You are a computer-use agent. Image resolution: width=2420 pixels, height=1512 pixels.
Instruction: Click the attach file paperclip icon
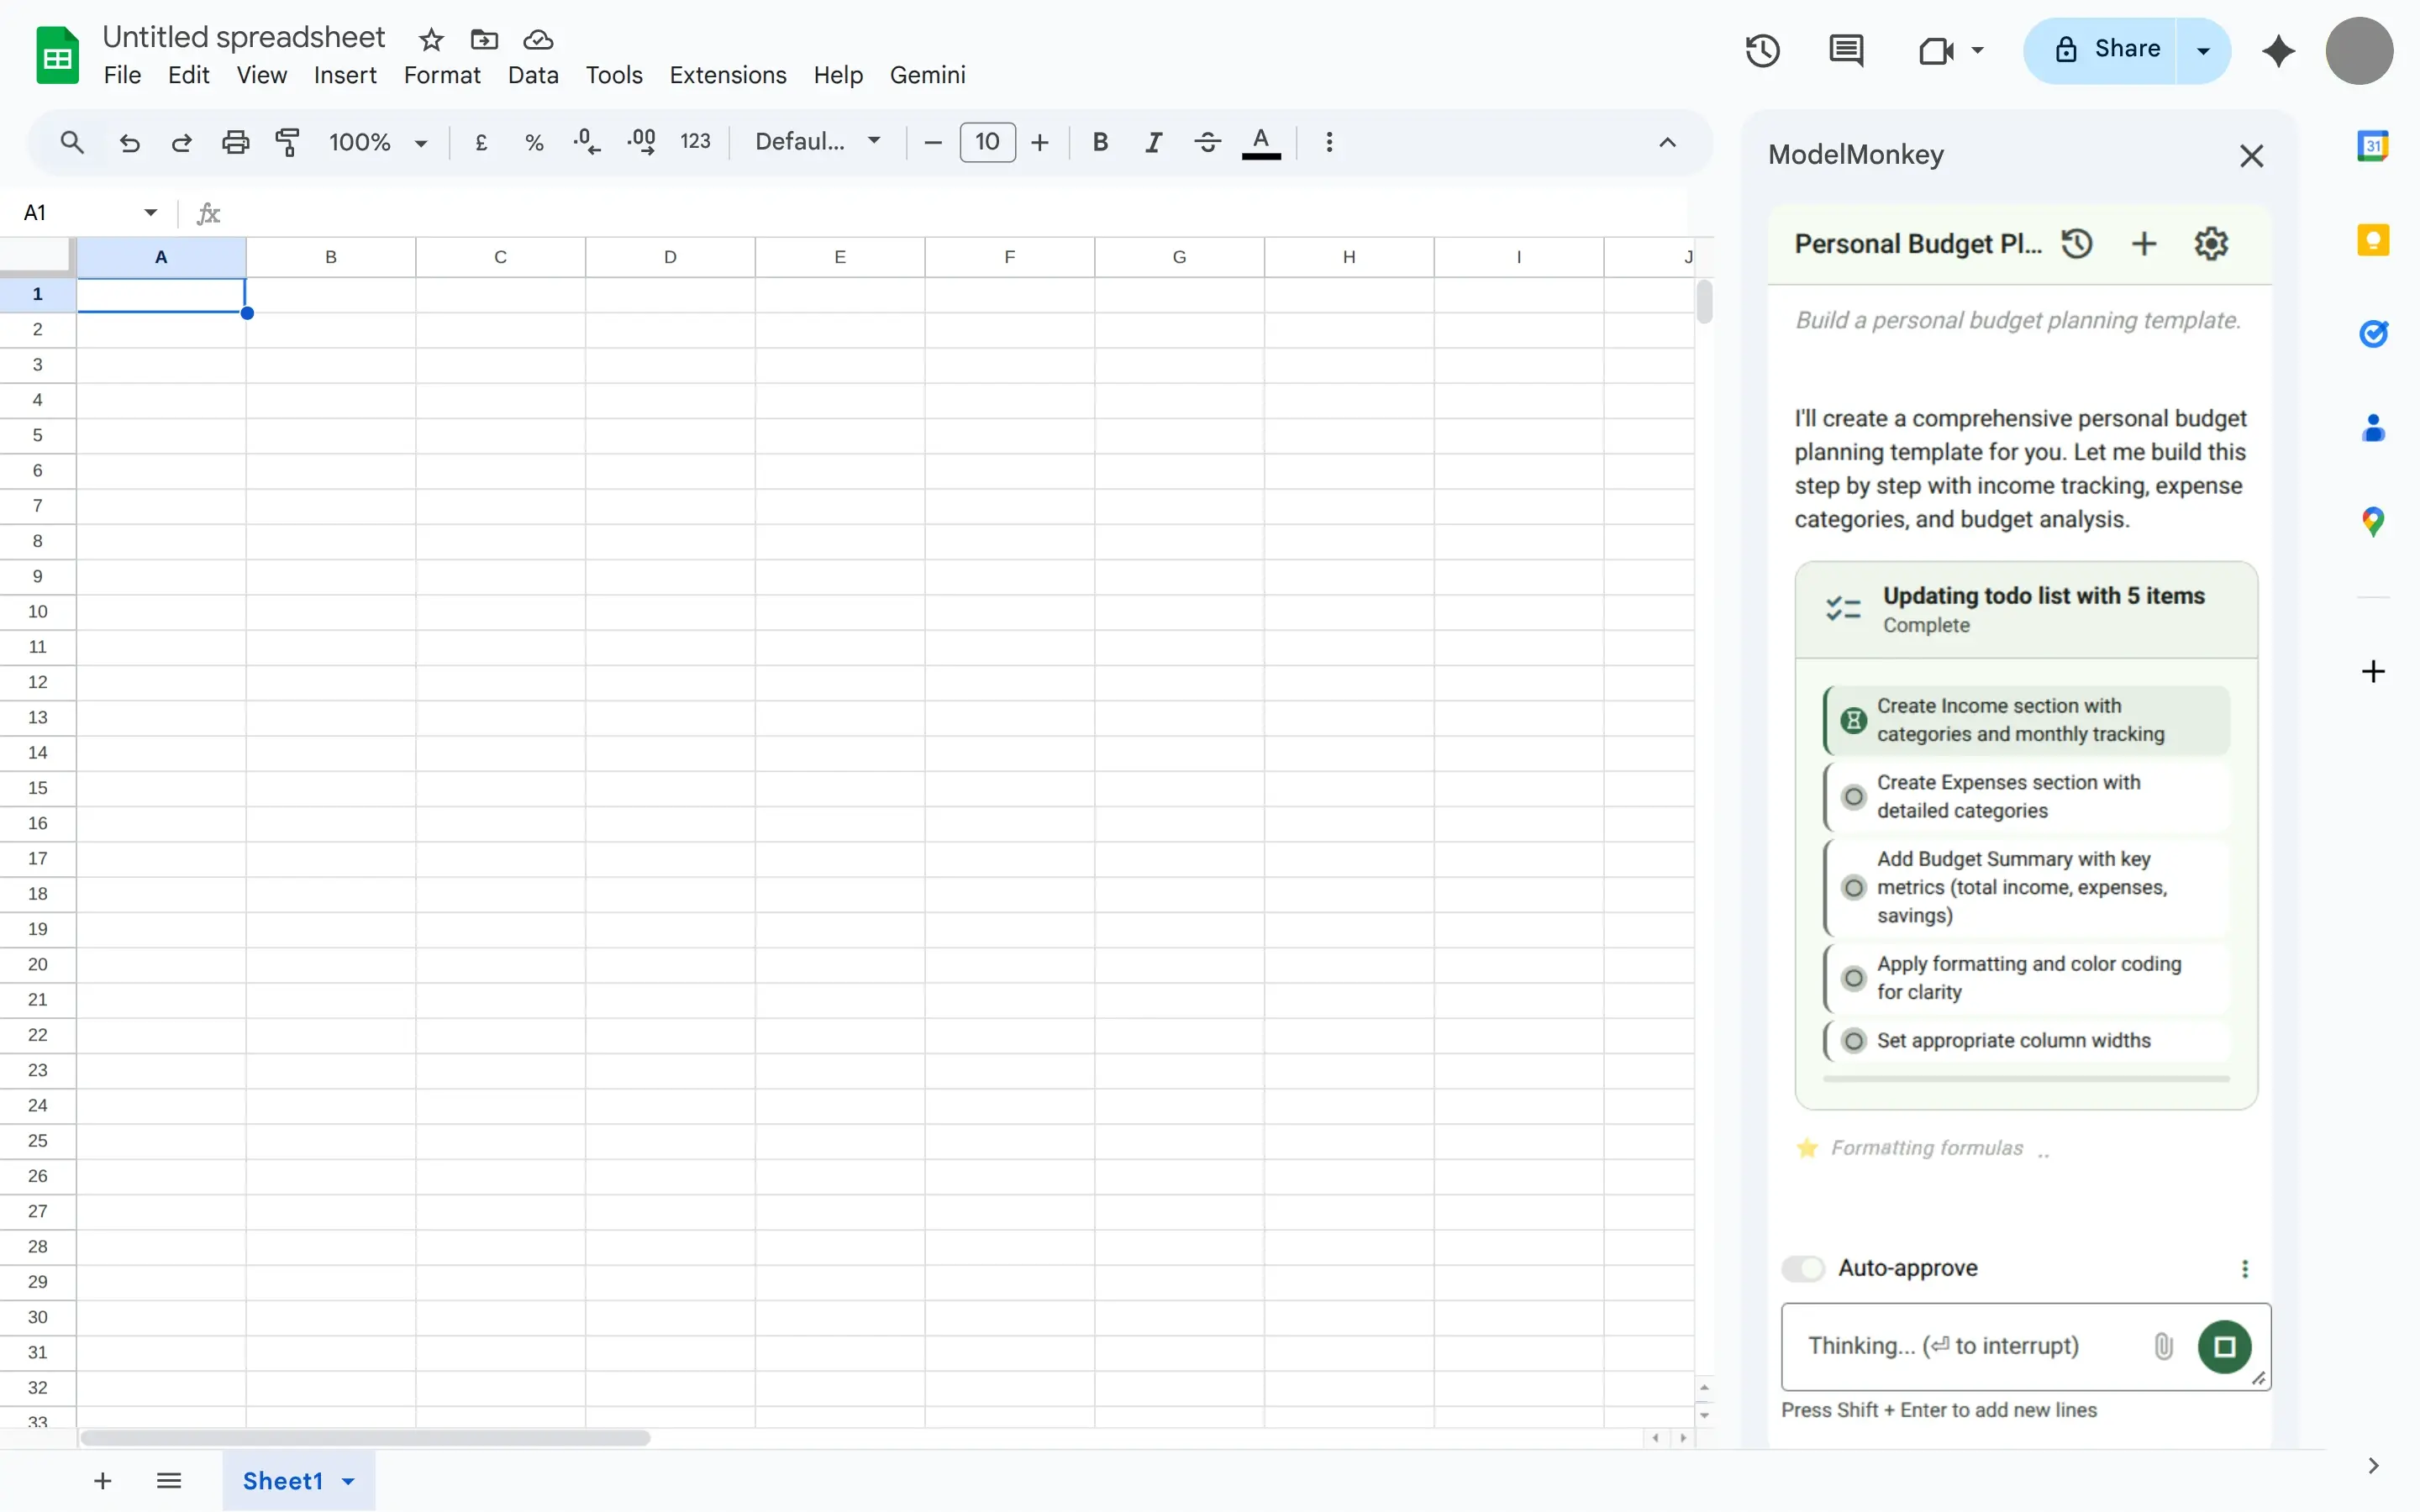[x=2163, y=1346]
